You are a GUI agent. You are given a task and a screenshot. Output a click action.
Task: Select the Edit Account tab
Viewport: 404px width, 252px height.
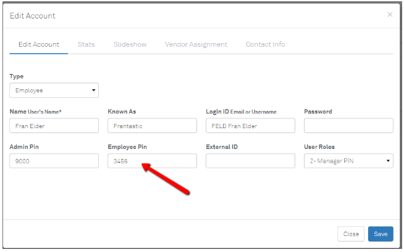point(39,44)
